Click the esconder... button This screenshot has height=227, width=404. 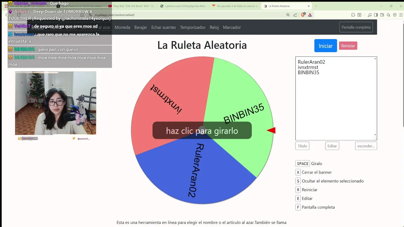[366, 146]
